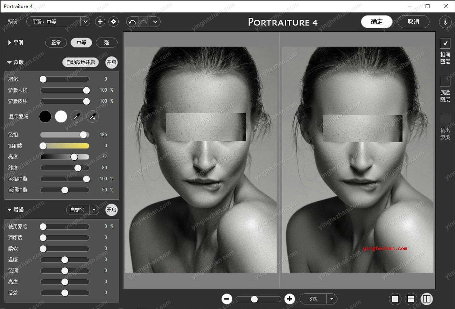Click the 饱和度 yellow slider
The width and height of the screenshot is (455, 309).
pos(65,146)
